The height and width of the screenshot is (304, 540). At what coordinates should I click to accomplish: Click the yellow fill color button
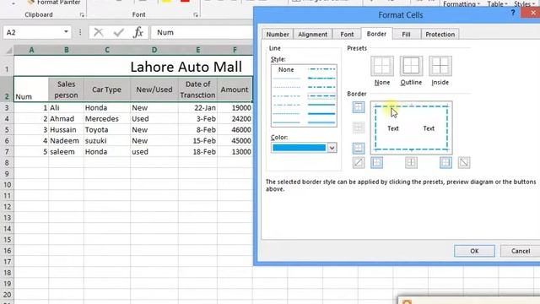pos(166,2)
